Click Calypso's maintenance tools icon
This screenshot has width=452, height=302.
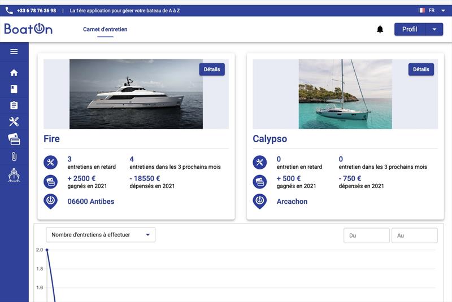click(x=260, y=163)
